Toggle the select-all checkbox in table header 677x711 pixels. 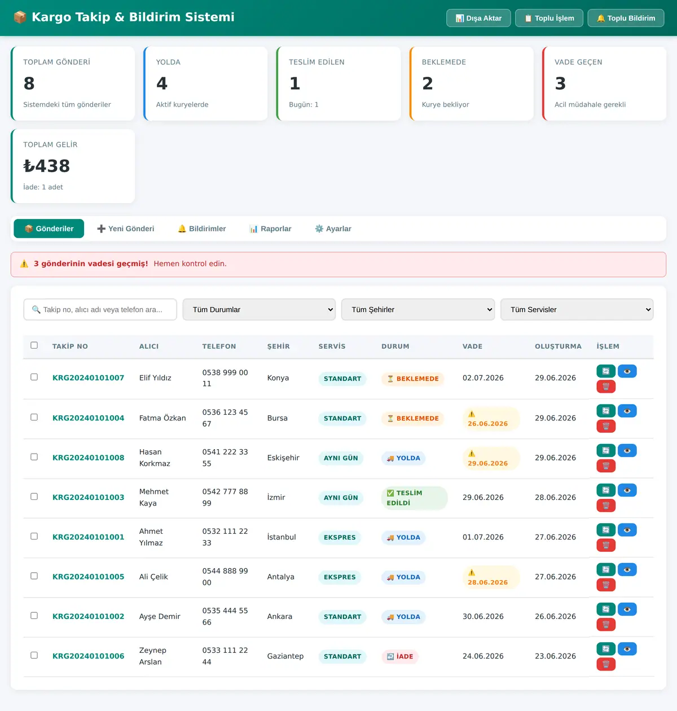34,345
